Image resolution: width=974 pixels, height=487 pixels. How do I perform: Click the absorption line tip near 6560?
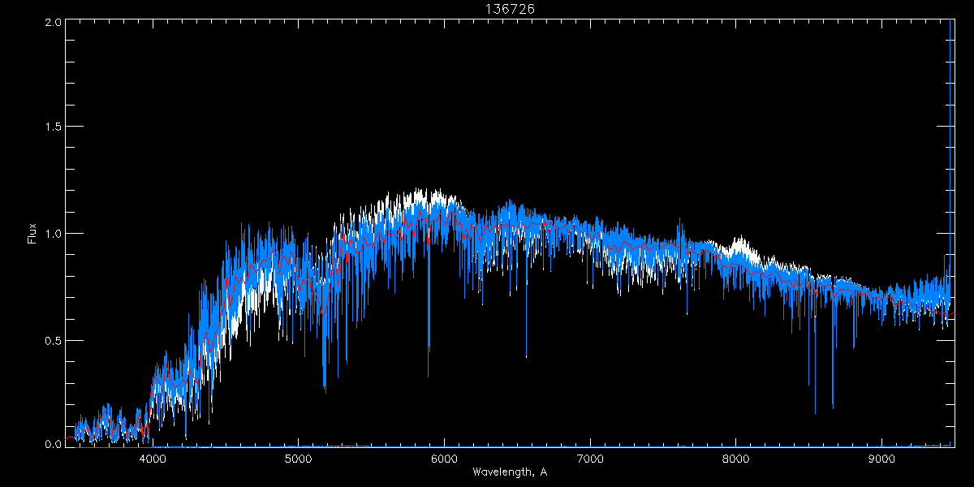(x=526, y=356)
